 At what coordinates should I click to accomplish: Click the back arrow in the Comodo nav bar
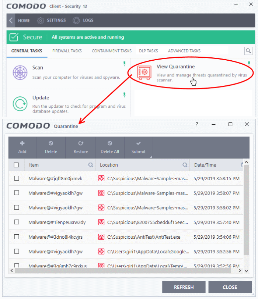click(11, 20)
